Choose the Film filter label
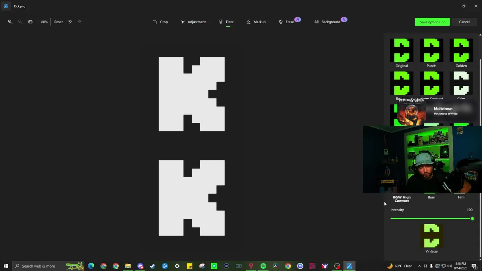The image size is (482, 271). pos(461,197)
